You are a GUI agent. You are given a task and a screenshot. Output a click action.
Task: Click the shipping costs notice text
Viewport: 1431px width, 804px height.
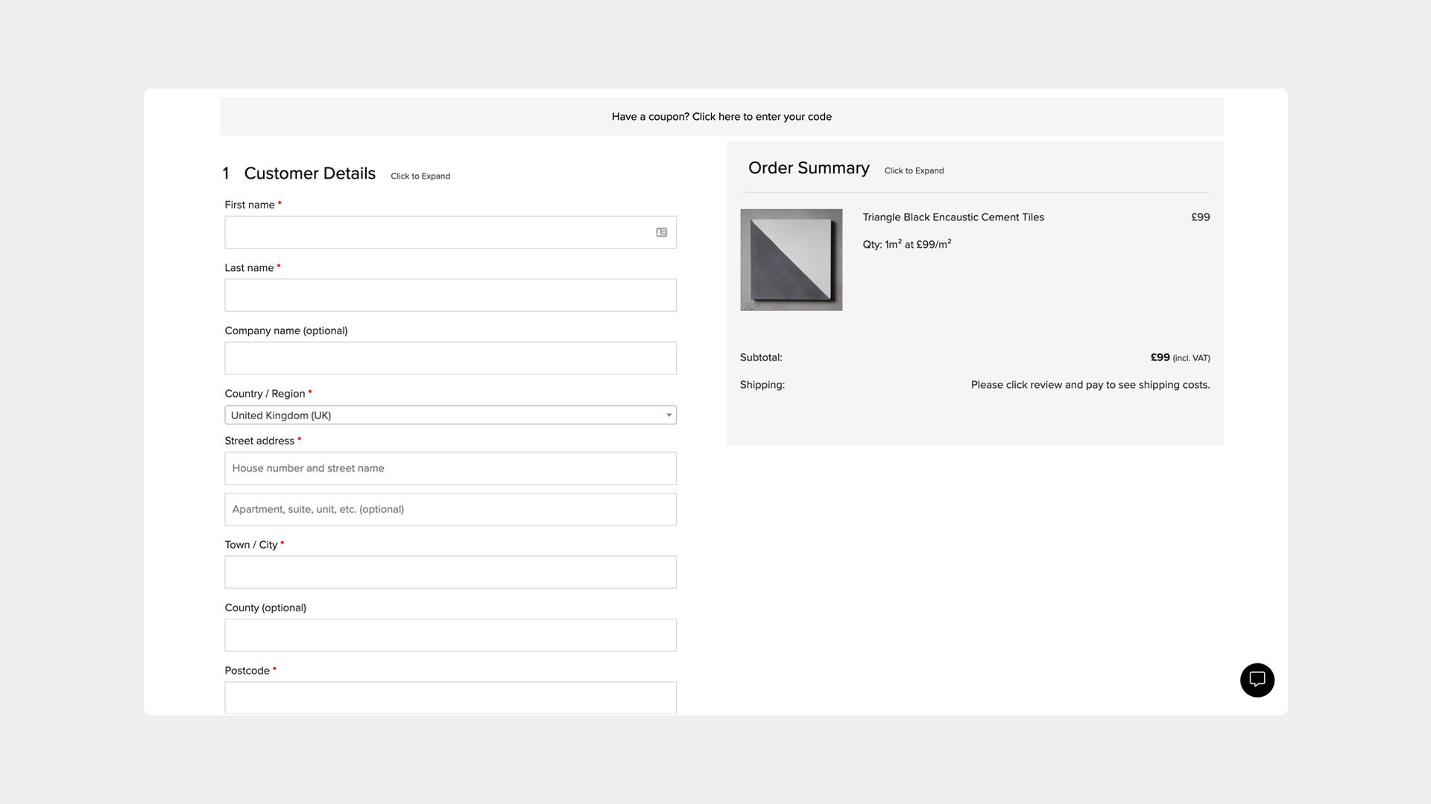point(1090,385)
